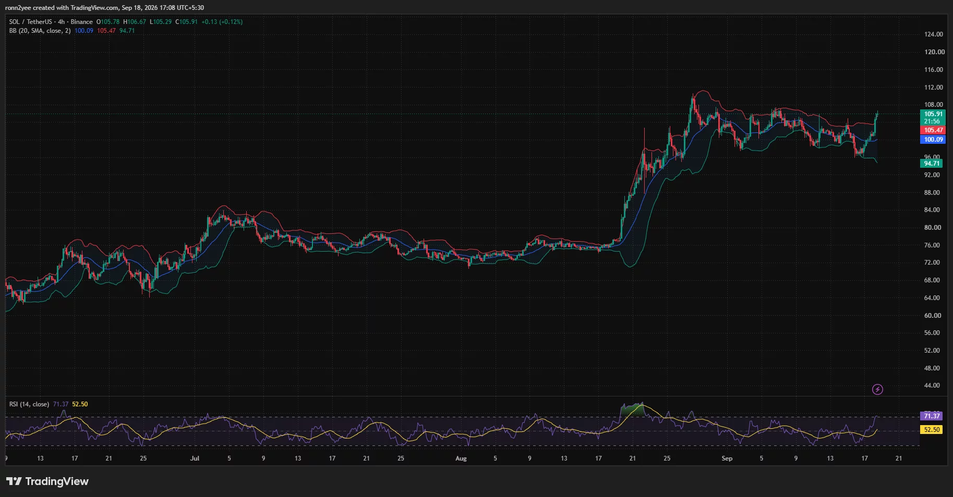Click the Aug label on time axis
953x497 pixels.
[x=461, y=458]
